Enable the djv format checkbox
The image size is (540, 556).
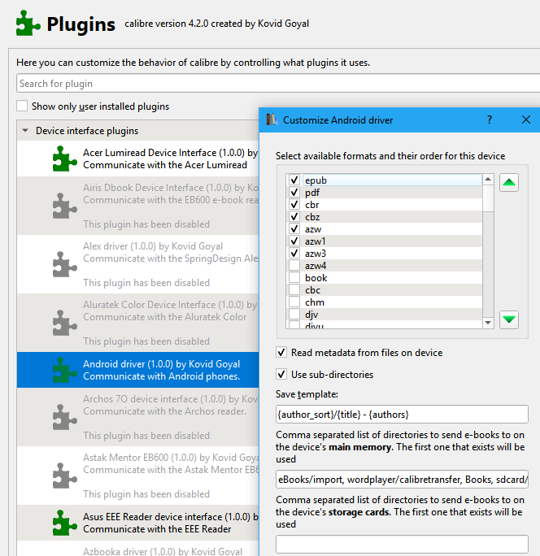point(294,314)
